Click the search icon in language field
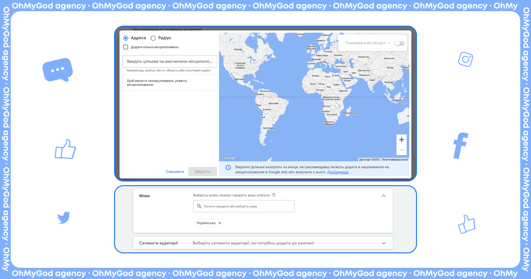Screen dimensions: 531x279 (x=199, y=206)
